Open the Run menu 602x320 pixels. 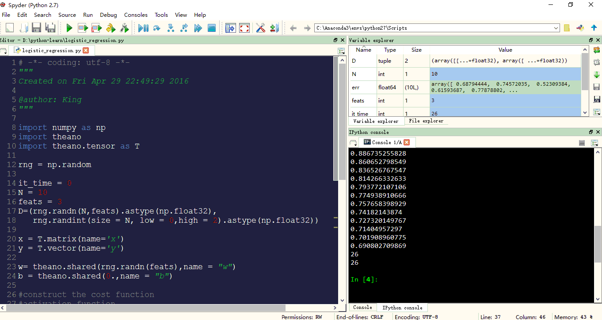88,15
